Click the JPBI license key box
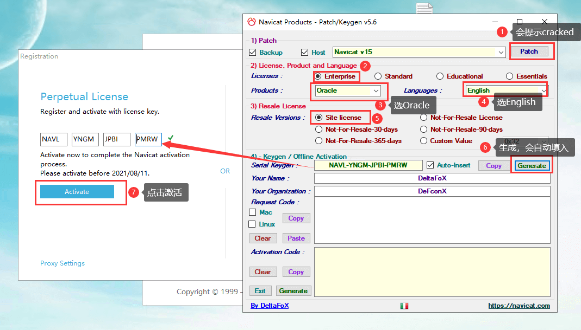 pyautogui.click(x=117, y=139)
